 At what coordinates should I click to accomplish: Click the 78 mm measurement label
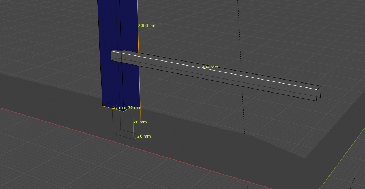(x=140, y=122)
